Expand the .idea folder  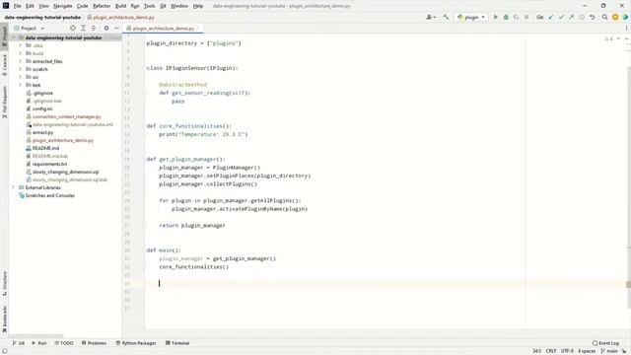pos(20,45)
